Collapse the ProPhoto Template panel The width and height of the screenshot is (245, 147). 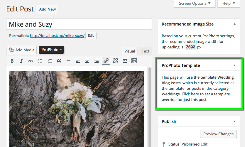click(x=234, y=66)
